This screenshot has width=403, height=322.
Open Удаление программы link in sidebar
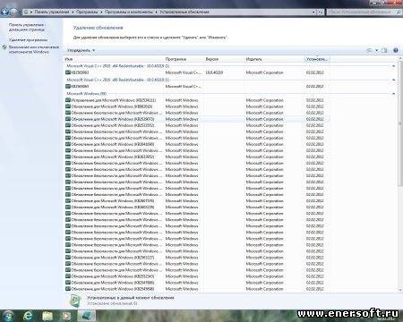[x=28, y=39]
